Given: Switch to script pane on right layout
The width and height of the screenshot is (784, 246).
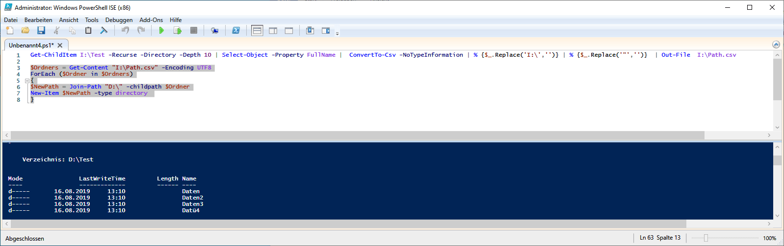Looking at the screenshot, I should coord(273,30).
